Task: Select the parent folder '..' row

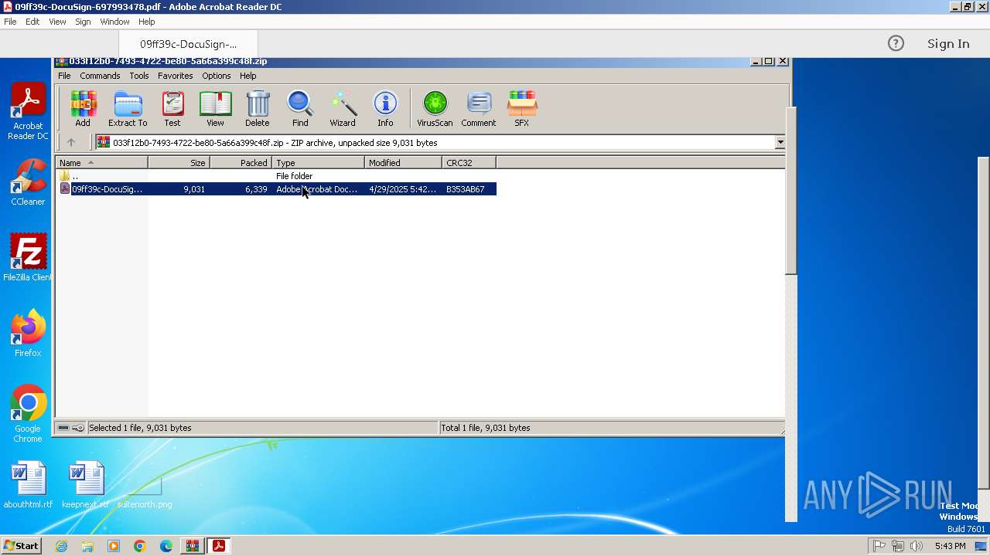Action: point(276,176)
